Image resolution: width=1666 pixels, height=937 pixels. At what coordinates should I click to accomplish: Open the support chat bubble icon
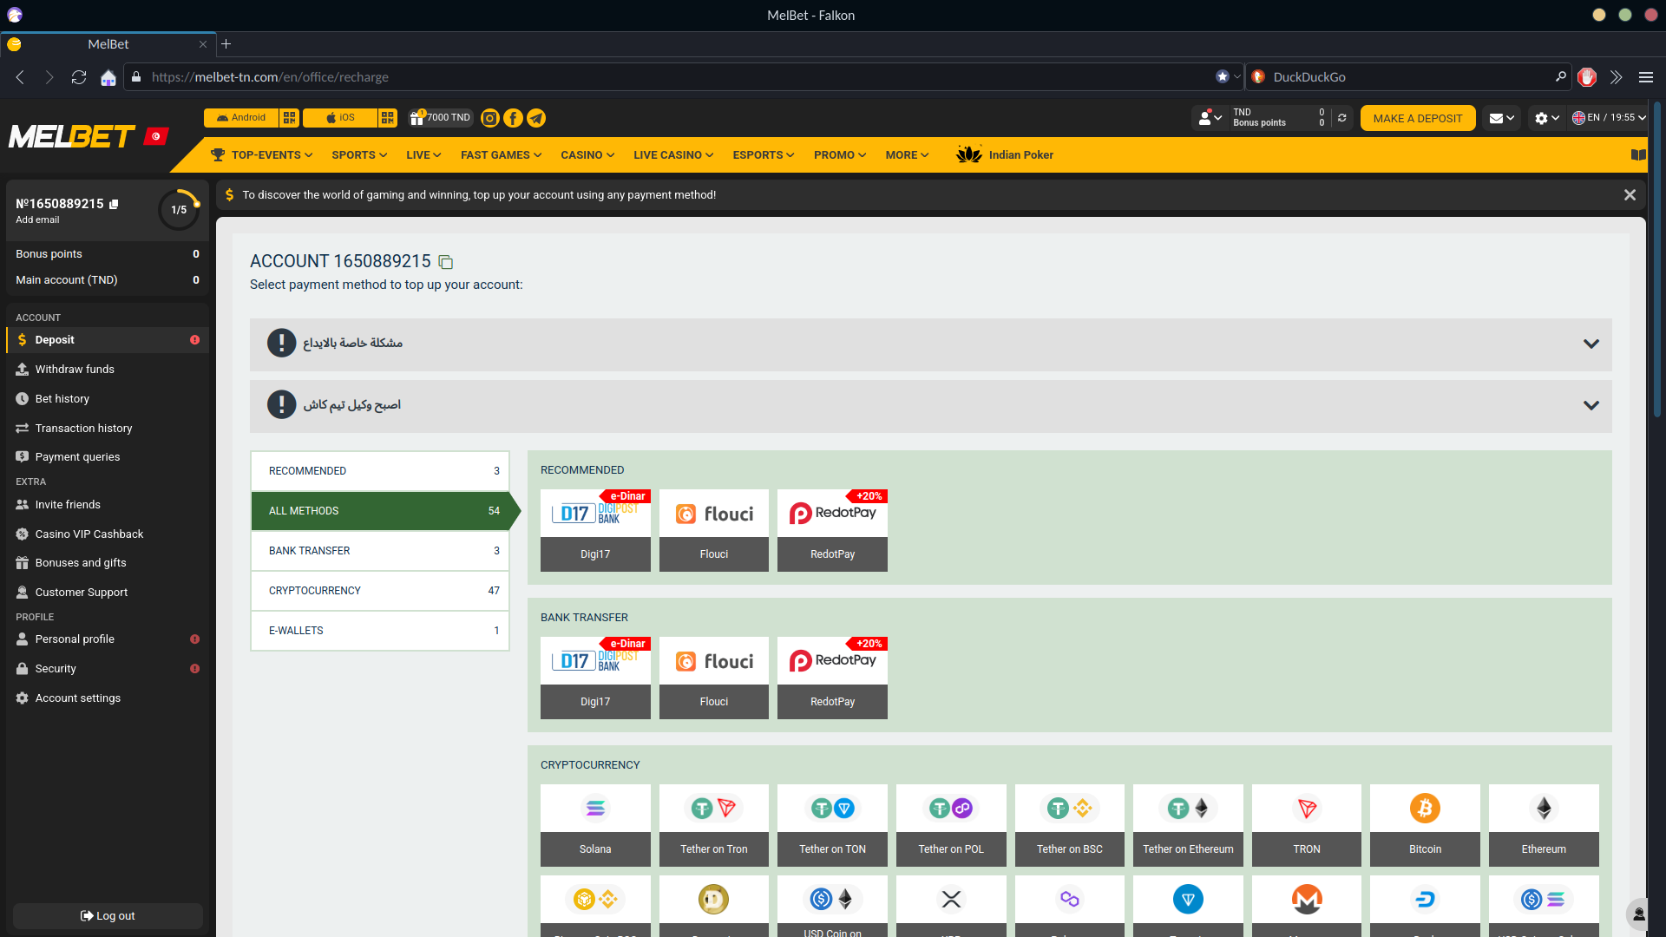click(1639, 914)
